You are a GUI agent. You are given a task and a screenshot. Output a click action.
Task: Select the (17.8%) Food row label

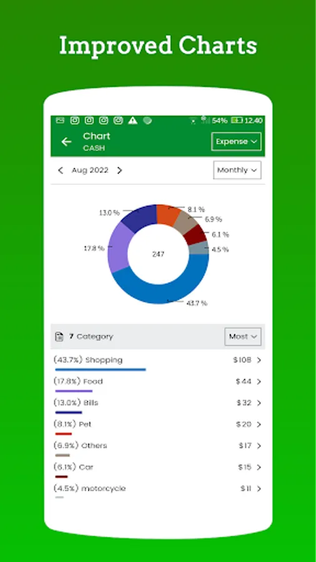click(x=79, y=382)
